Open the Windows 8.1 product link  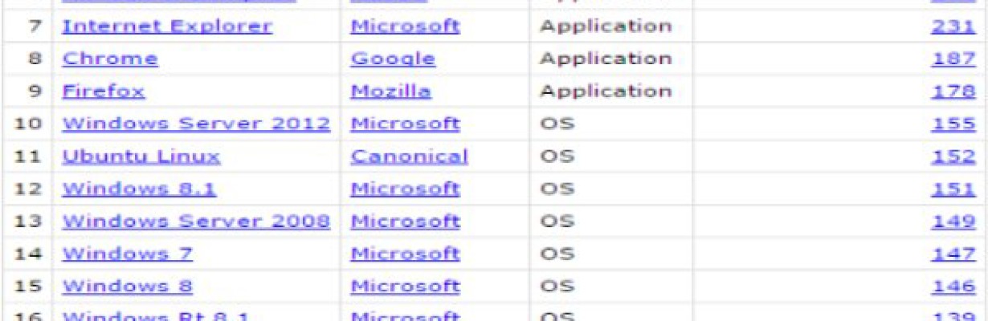[139, 189]
